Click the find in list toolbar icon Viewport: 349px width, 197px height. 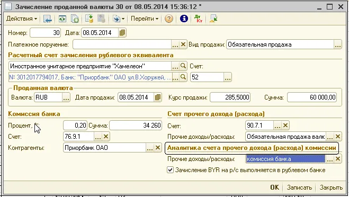coord(48,19)
